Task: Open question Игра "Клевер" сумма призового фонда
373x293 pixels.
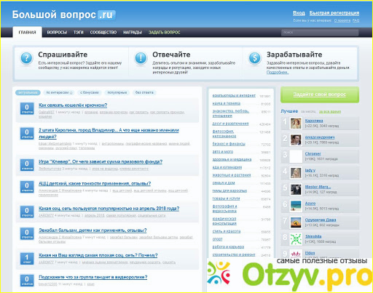Action: (101, 161)
